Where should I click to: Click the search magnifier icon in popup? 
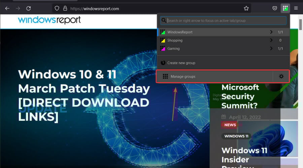click(164, 20)
